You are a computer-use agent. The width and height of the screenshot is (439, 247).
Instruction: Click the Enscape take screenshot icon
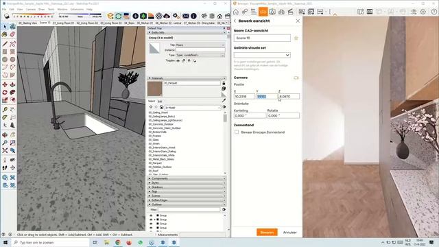coord(302,12)
